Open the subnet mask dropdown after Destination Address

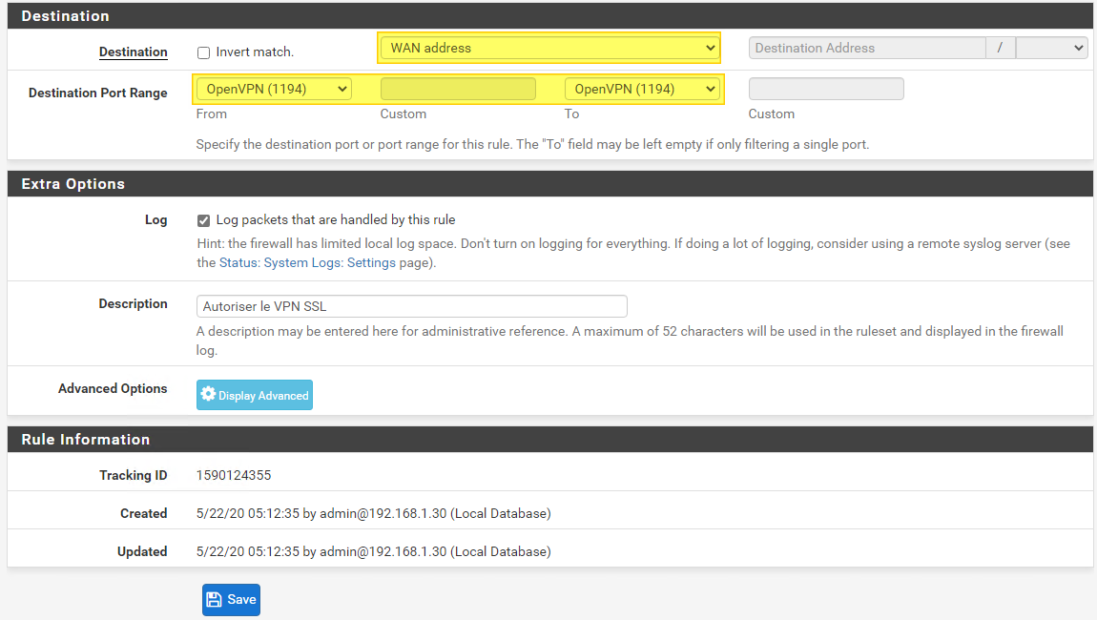point(1051,48)
